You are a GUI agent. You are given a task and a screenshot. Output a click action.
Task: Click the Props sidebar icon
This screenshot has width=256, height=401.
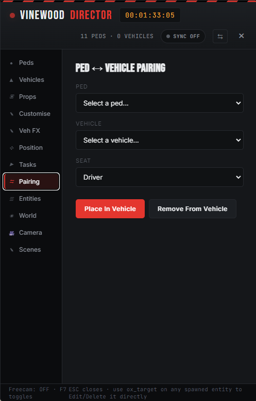[x=11, y=97]
